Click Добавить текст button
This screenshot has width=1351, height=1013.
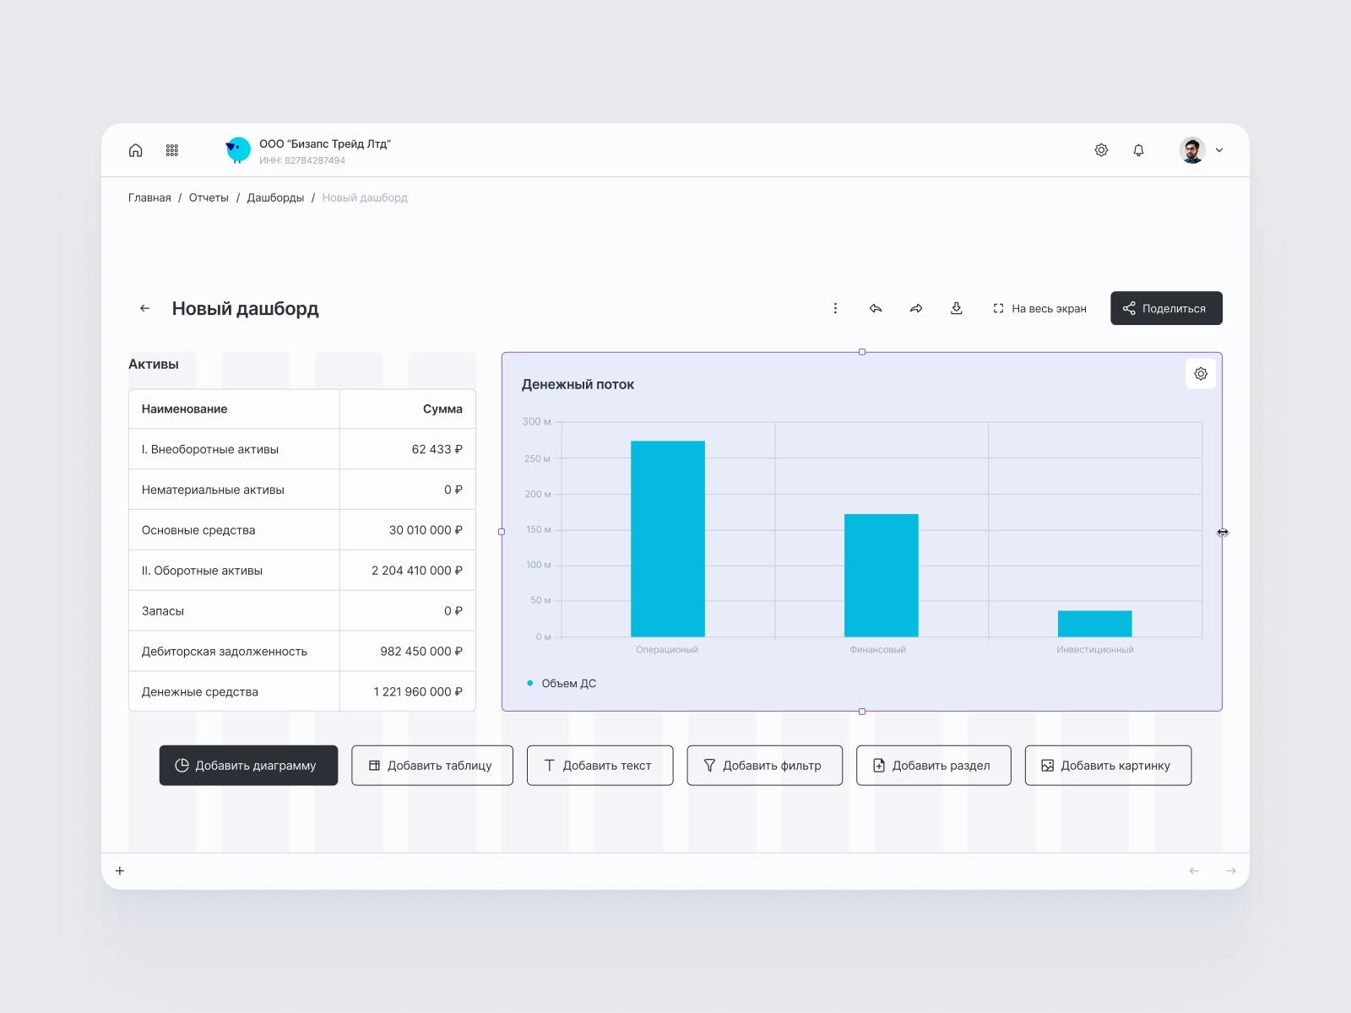coord(600,766)
